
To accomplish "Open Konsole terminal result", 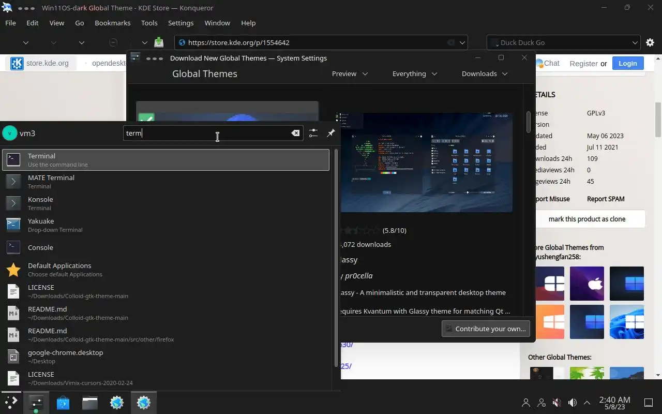I will 165,203.
